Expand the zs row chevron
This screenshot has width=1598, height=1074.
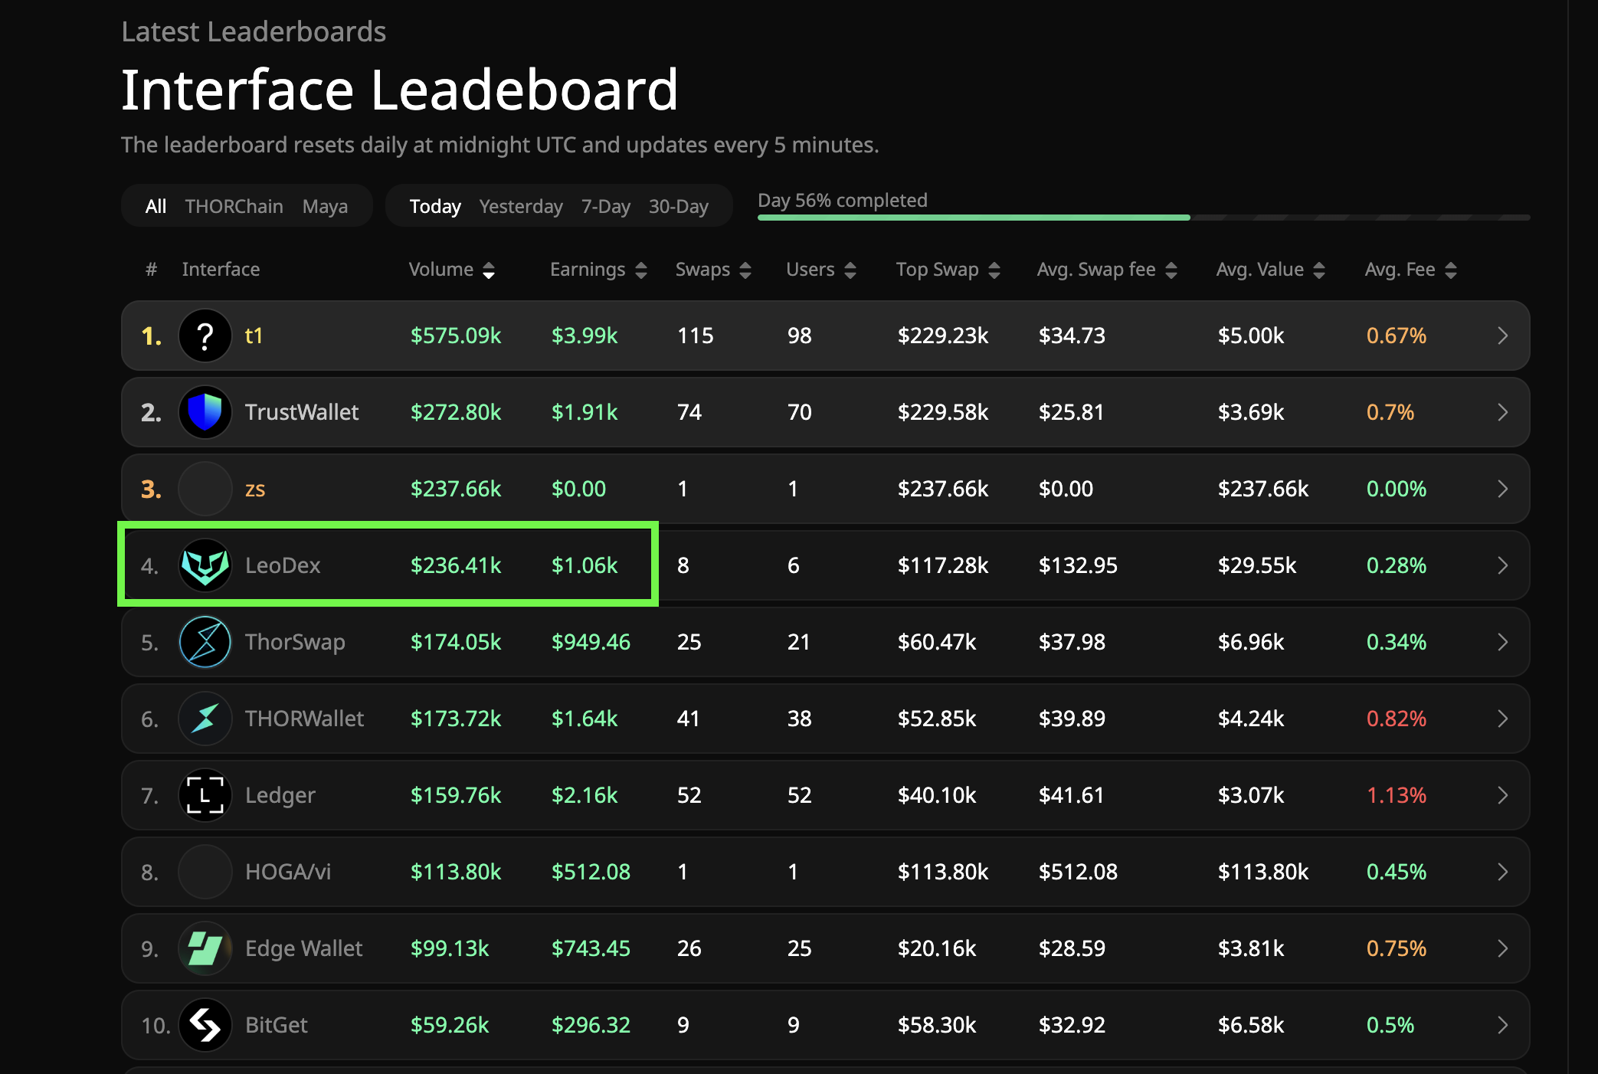click(1502, 489)
